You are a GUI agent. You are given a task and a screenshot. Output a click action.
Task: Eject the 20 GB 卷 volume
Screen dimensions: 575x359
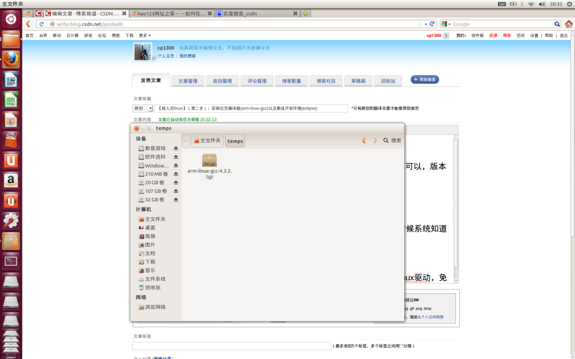(x=176, y=182)
